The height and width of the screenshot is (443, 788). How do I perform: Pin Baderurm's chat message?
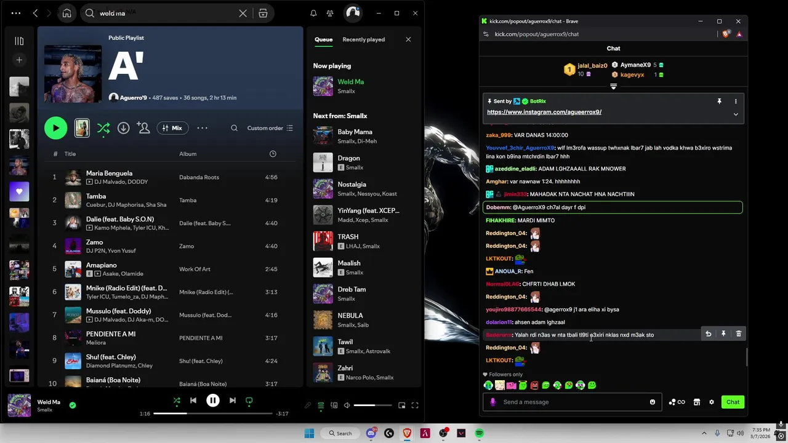click(723, 333)
